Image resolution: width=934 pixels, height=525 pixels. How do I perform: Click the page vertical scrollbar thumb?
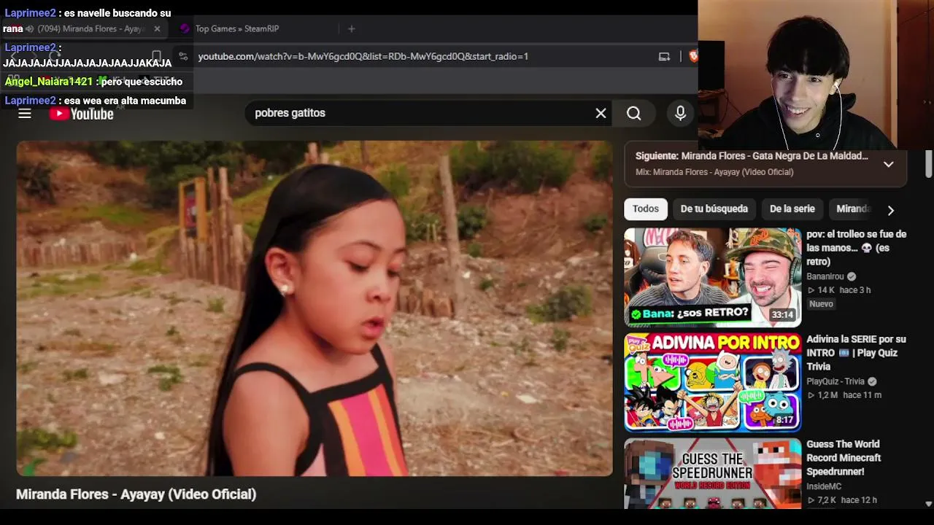(x=928, y=163)
